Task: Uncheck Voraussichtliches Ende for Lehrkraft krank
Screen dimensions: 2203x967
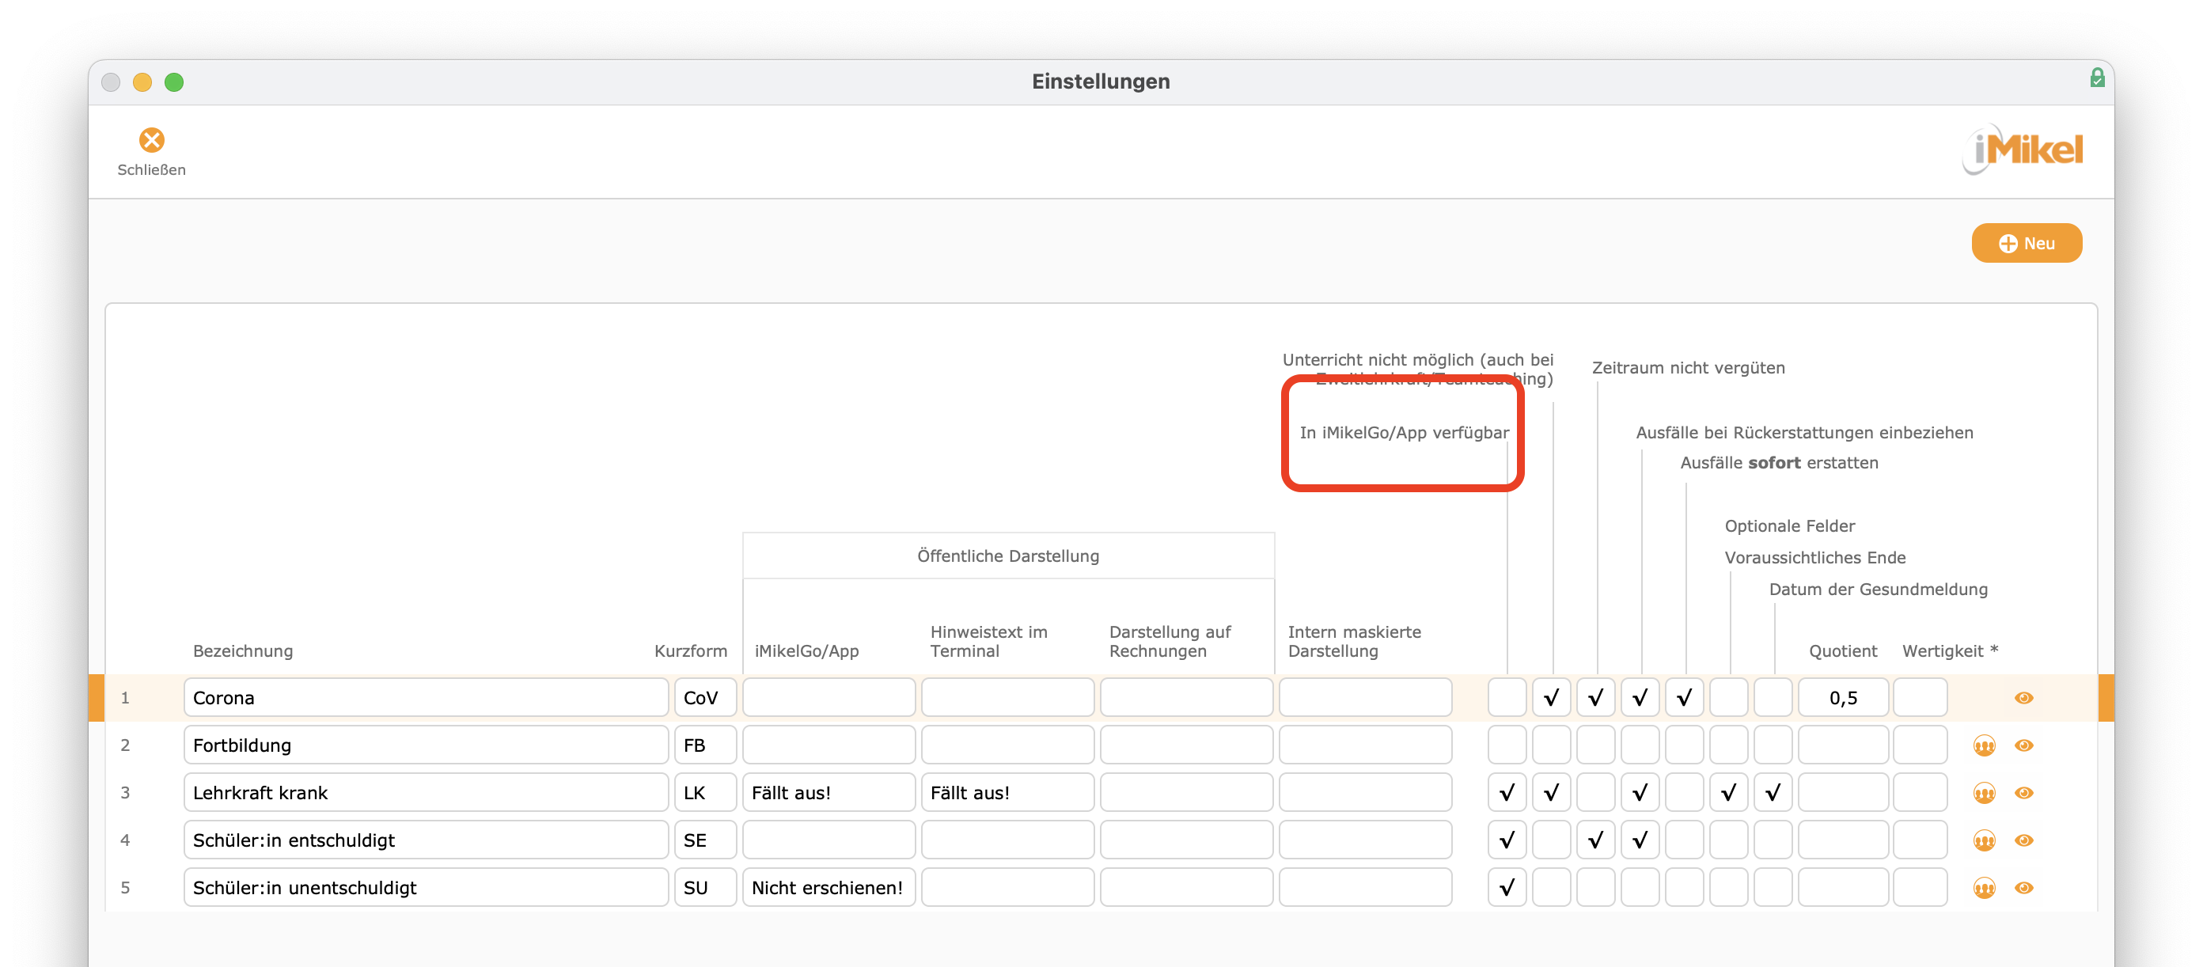Action: (x=1728, y=793)
